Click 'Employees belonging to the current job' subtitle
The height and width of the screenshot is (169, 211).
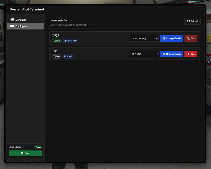(68, 25)
